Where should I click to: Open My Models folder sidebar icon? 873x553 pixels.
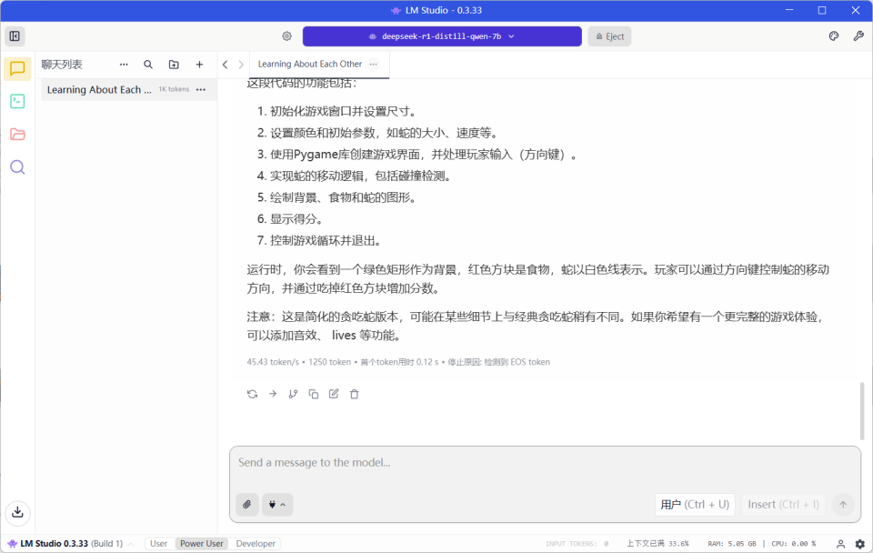[17, 135]
